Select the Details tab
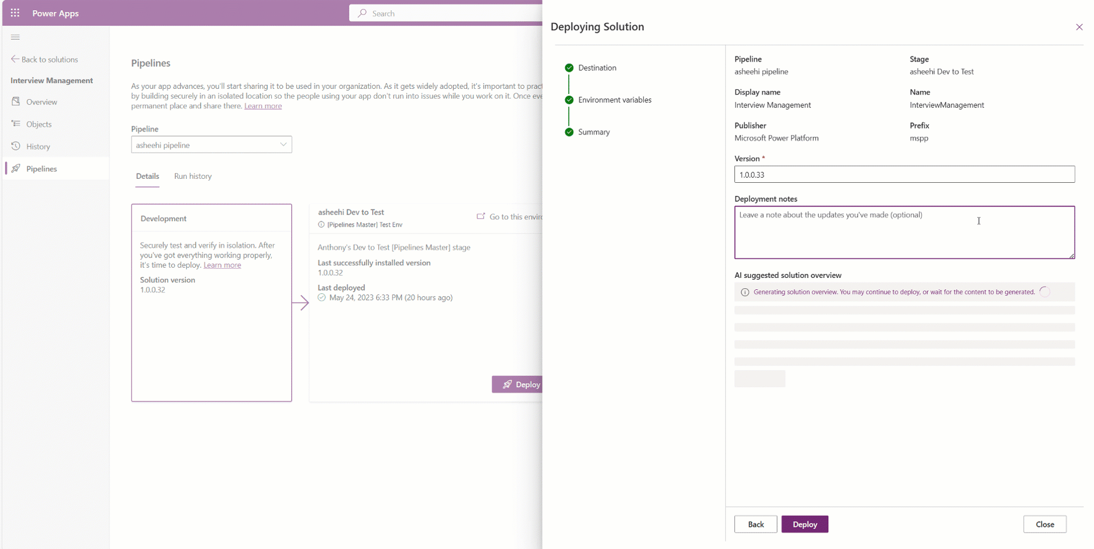The width and height of the screenshot is (1094, 549). 147,176
